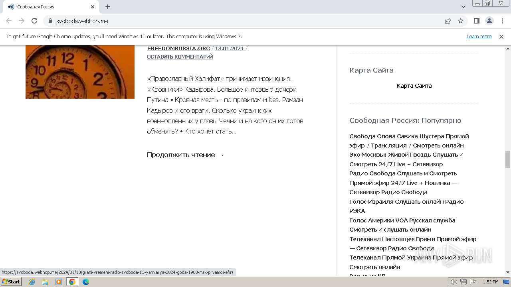Open the Карта Сайта sidebar link
The image size is (511, 287).
click(414, 86)
